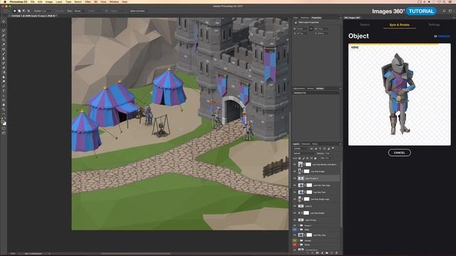Open the Layer menu
The image size is (456, 256).
pos(59,1)
